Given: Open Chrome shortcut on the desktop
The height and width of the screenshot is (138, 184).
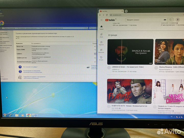Looking at the screenshot, I should (2, 23).
